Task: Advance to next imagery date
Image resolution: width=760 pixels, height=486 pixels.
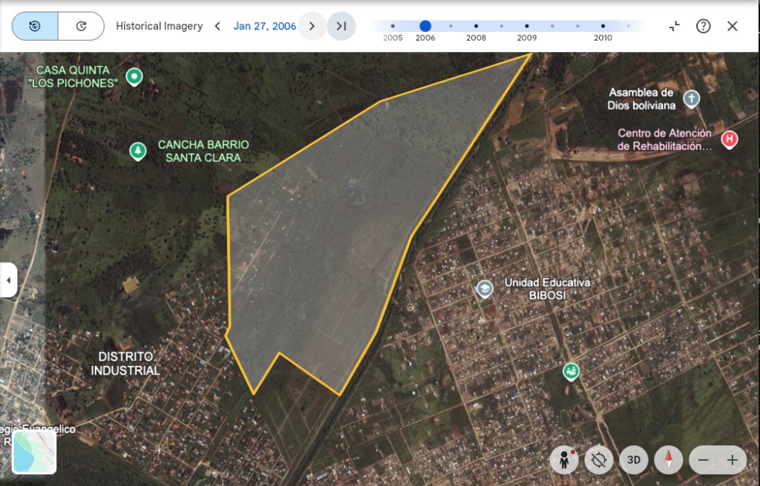Action: tap(312, 26)
